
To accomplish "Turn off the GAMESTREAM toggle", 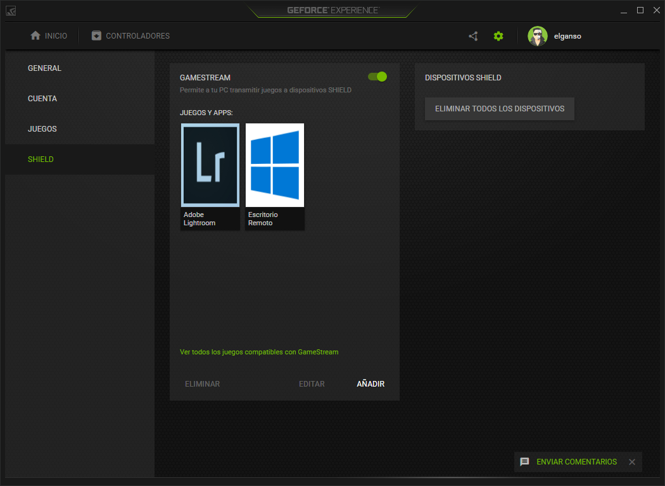I will coord(377,77).
